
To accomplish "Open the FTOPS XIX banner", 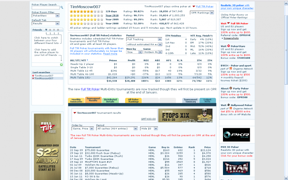I will 185,115.
